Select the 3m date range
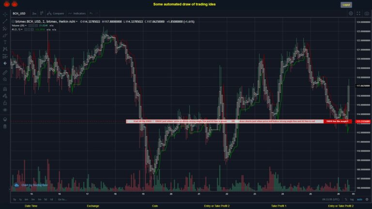The image size is (372, 209). click(x=33, y=199)
